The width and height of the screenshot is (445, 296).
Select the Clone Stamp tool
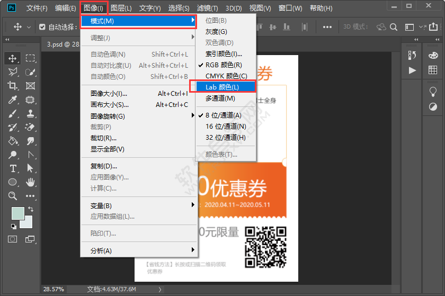(x=31, y=113)
